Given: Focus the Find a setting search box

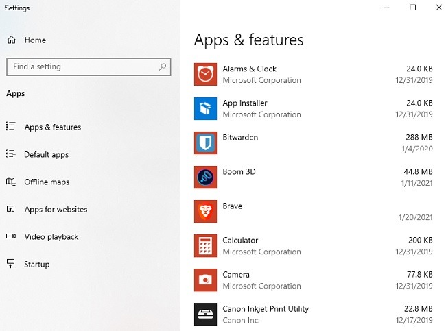Looking at the screenshot, I should 89,66.
